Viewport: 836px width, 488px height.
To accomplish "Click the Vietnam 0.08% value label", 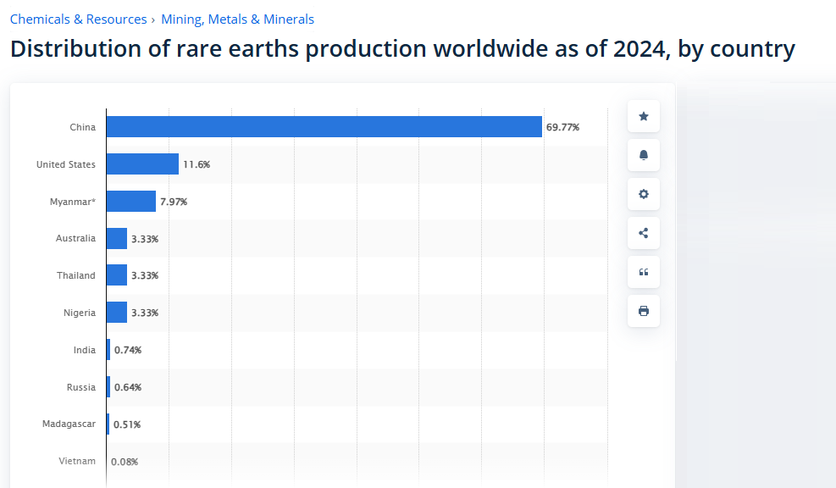I will click(125, 462).
